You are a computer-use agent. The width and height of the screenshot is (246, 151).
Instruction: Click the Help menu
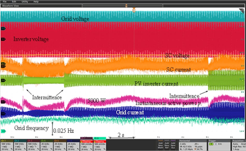[x=36, y=2]
